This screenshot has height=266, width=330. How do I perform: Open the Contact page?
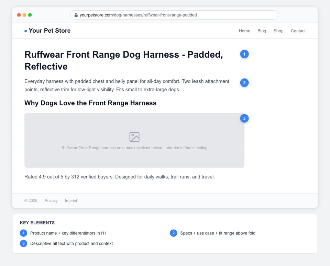point(298,31)
